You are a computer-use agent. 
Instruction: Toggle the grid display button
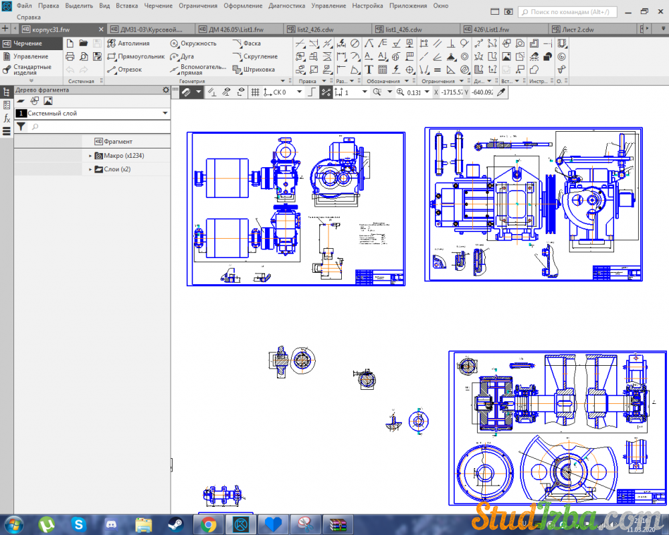tap(255, 92)
